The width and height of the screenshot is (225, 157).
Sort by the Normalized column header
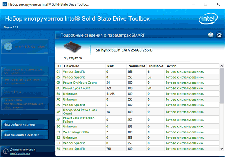(136, 66)
